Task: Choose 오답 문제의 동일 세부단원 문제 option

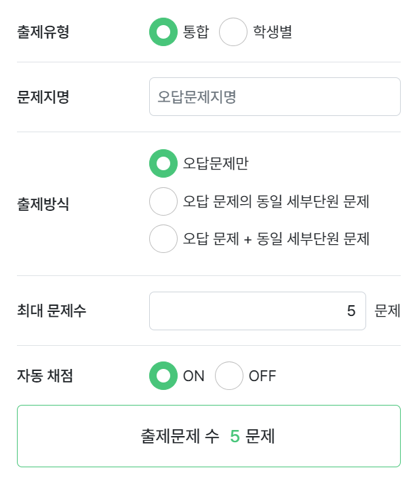Action: [163, 201]
